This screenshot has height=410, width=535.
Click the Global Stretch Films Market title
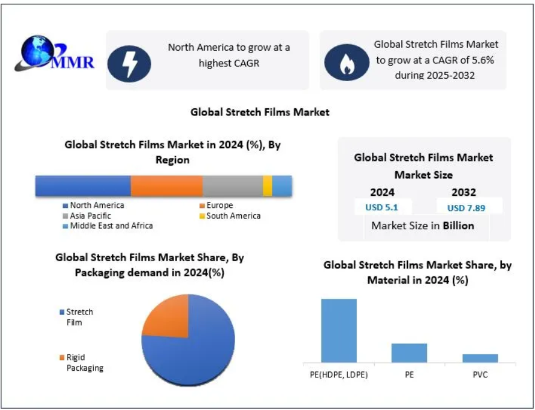(x=260, y=112)
